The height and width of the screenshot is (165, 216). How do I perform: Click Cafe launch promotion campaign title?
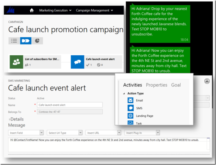pyautogui.click(x=66, y=30)
